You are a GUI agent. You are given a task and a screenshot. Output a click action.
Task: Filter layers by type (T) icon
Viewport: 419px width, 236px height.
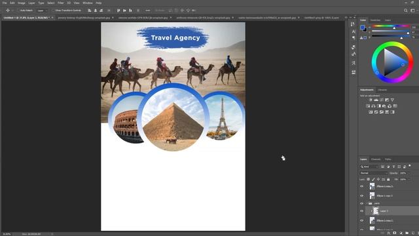(x=393, y=167)
